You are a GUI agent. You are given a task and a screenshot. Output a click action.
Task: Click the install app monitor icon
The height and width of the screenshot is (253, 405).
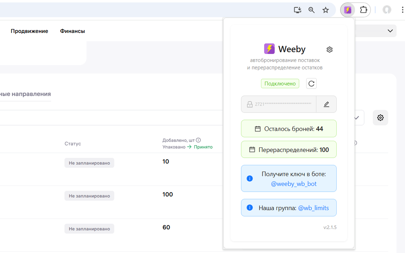[x=297, y=10]
